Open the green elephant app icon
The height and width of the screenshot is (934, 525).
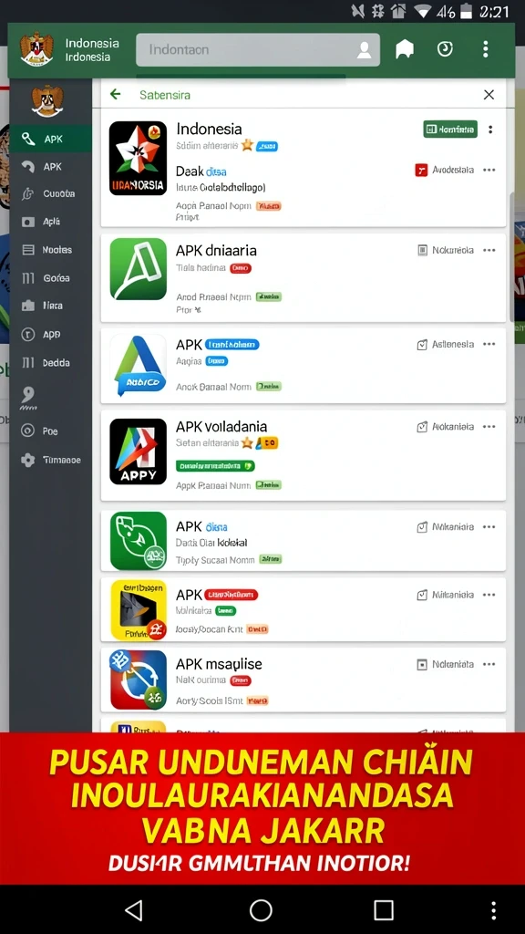point(139,540)
